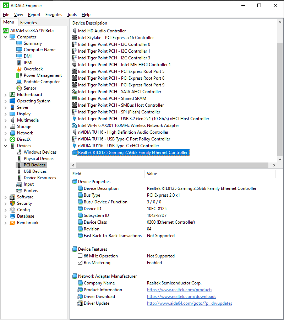This screenshot has height=320, width=284.
Task: Switch to the Favorites tab
Action: tap(28, 23)
